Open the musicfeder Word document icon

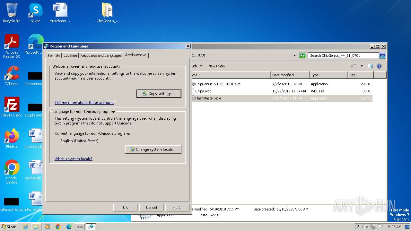point(60,13)
